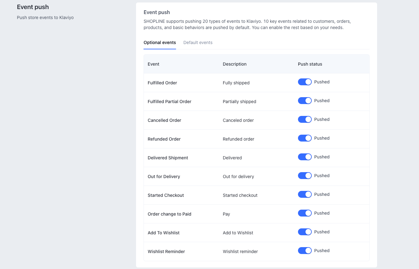This screenshot has height=269, width=419.
Task: Click the Wishlist Reminder event name
Action: [166, 252]
